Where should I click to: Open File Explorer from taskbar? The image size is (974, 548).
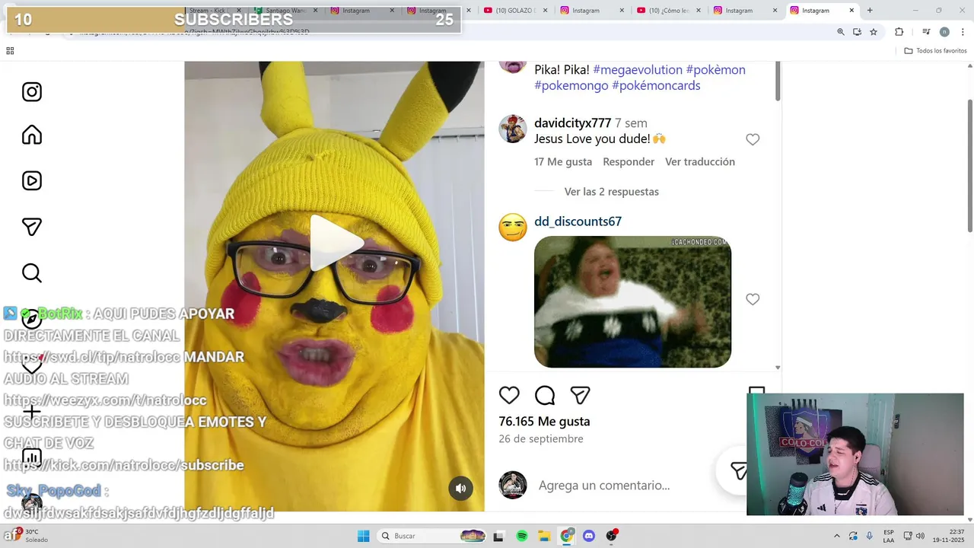pos(545,536)
